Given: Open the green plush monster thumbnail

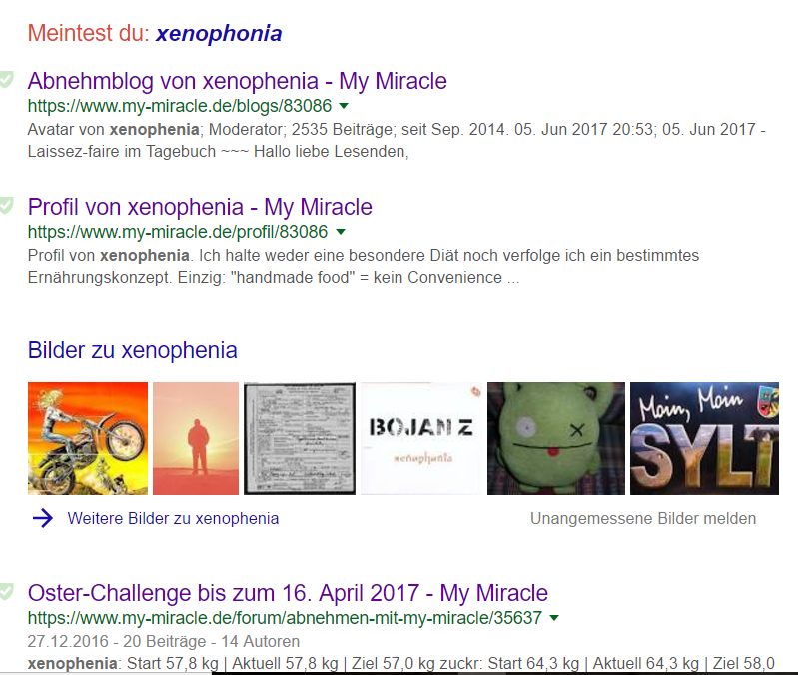Looking at the screenshot, I should tap(555, 438).
